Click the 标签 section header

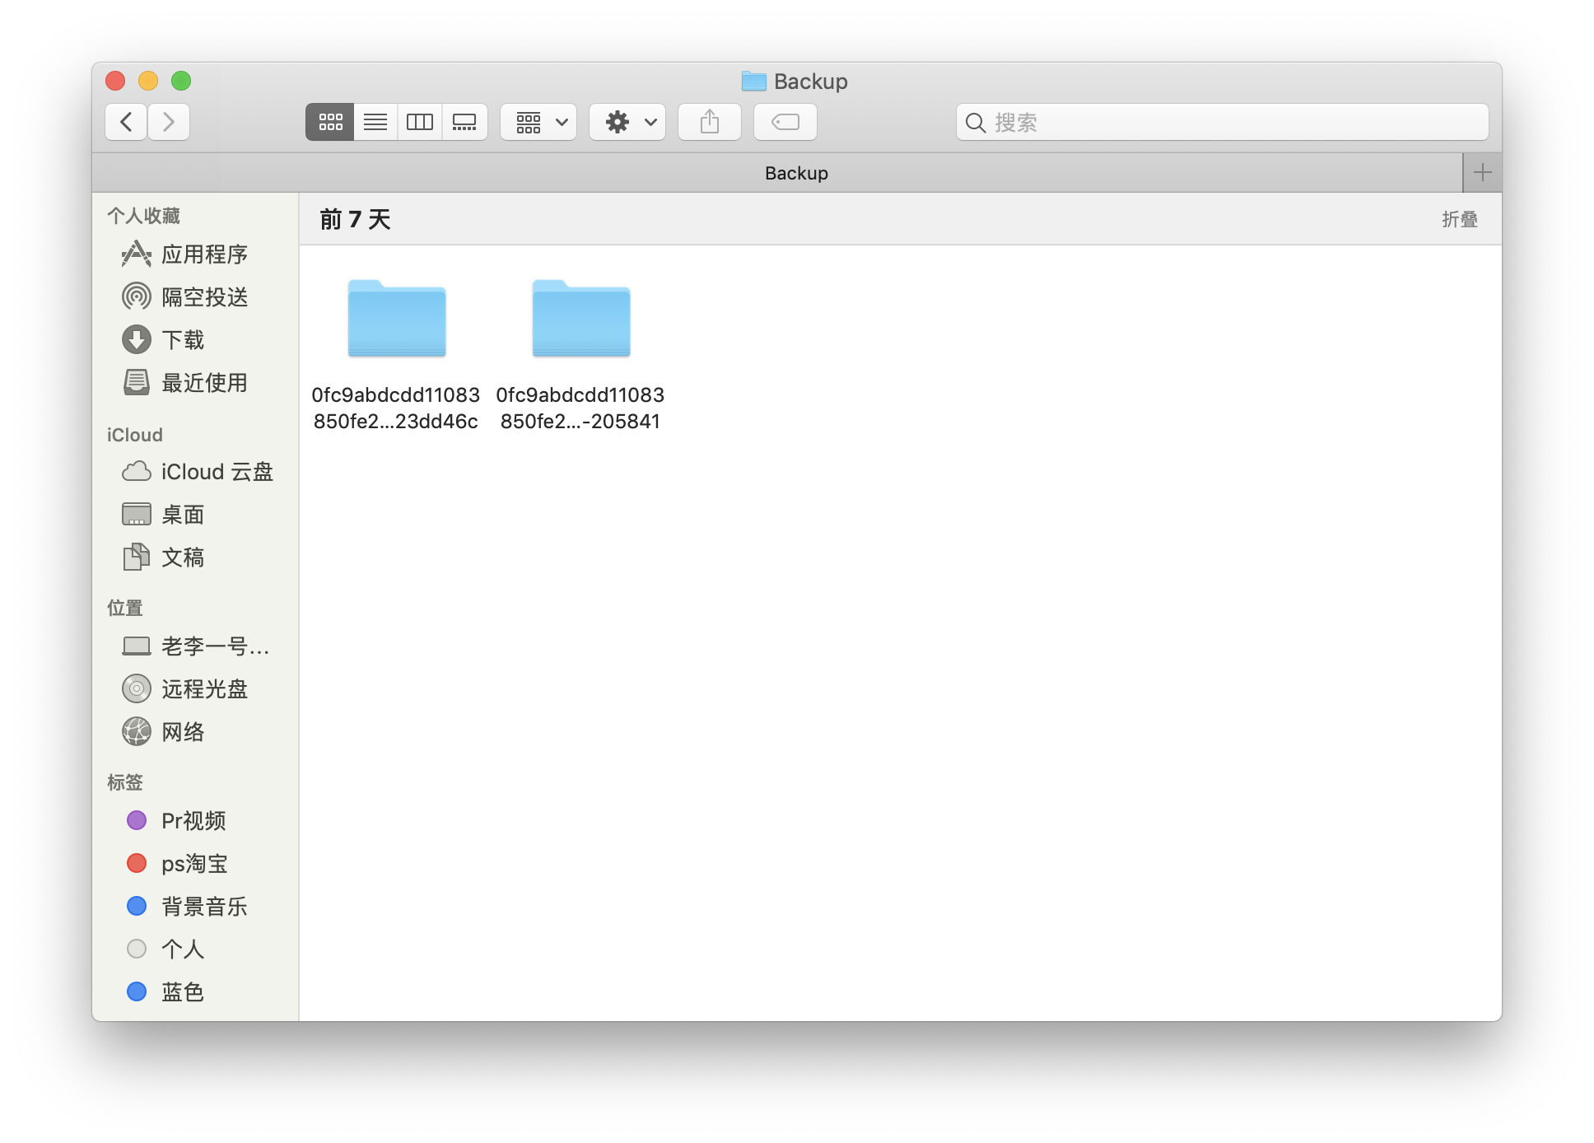(x=125, y=782)
